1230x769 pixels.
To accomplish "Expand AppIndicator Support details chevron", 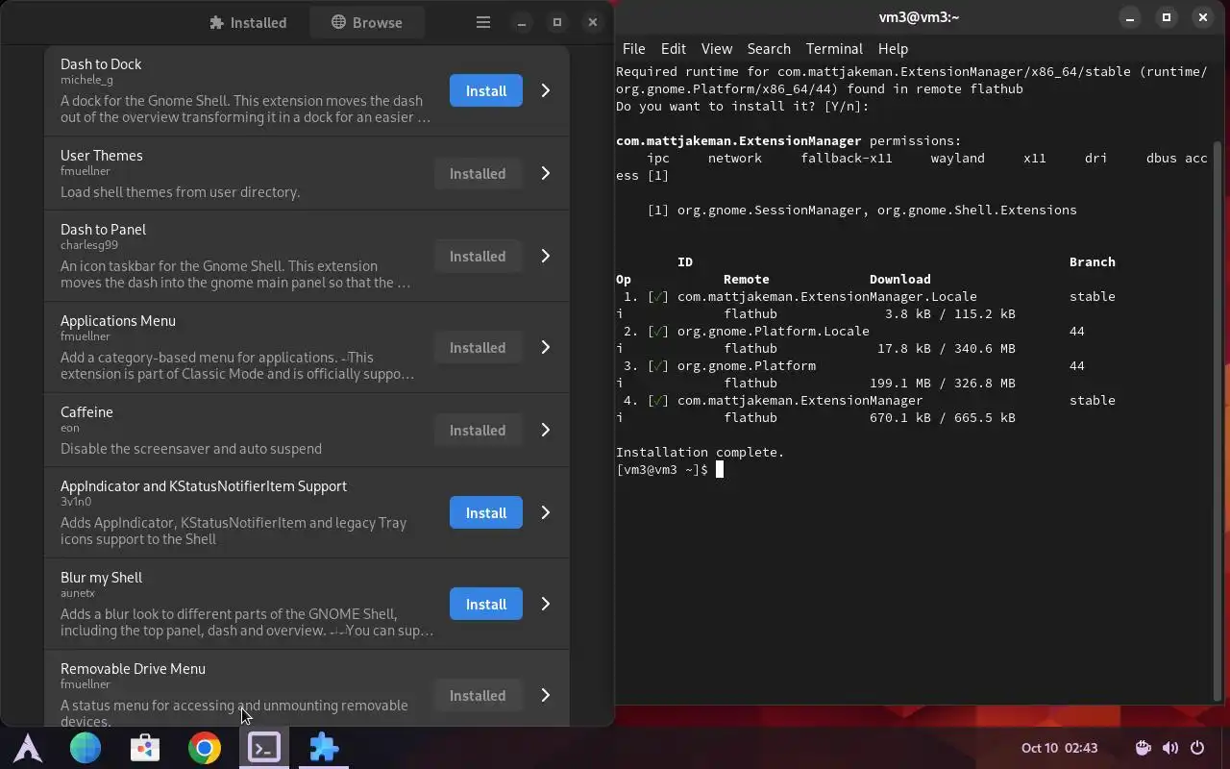I will [x=545, y=512].
